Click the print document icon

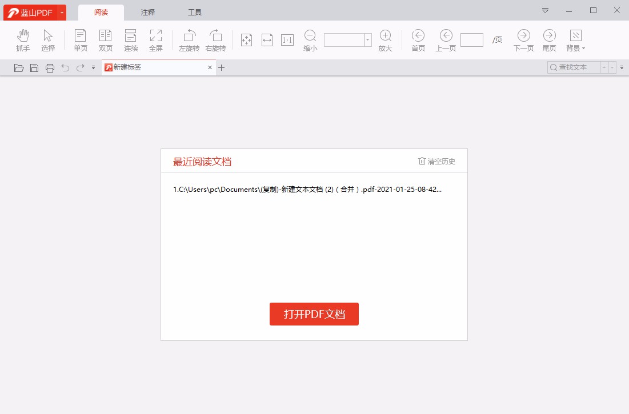click(50, 67)
